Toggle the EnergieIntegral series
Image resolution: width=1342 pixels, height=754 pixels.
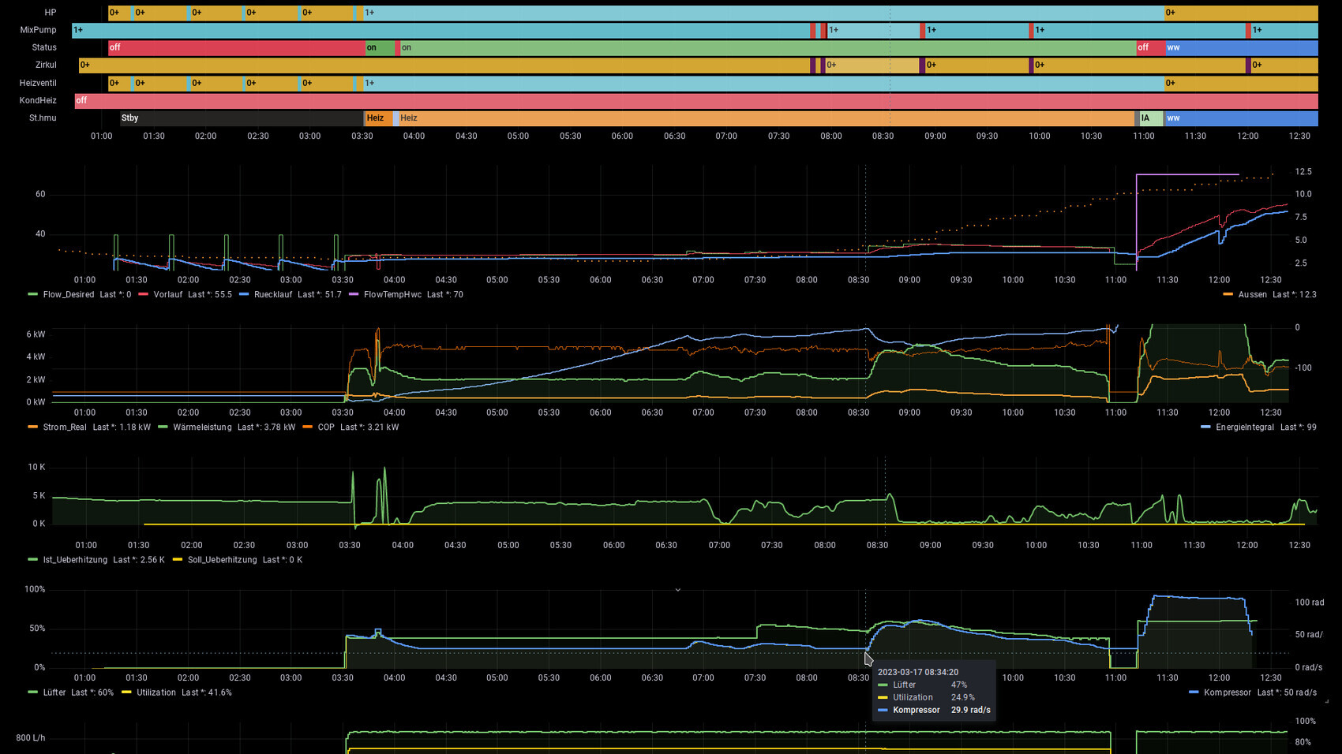(1244, 427)
